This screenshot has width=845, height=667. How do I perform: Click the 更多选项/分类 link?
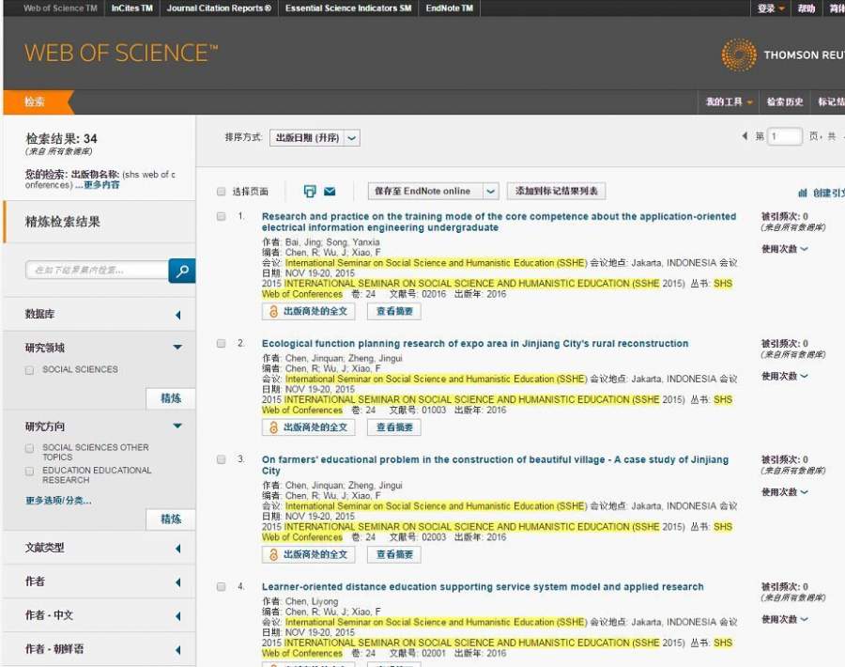pos(58,501)
